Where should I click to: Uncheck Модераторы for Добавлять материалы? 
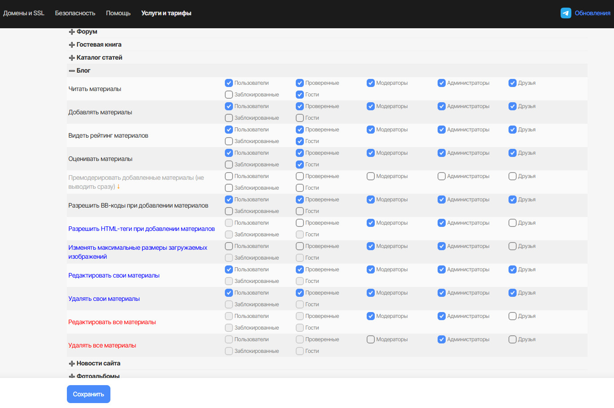pyautogui.click(x=371, y=106)
